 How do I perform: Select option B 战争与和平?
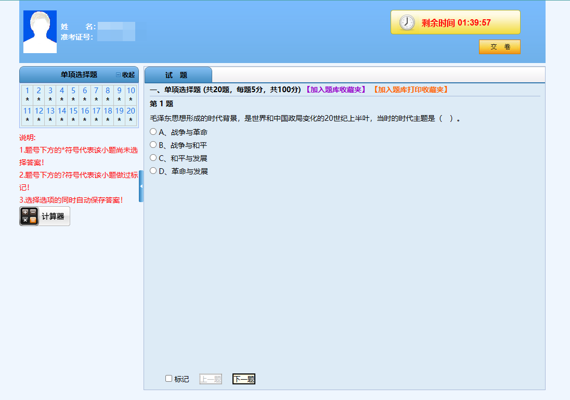tap(153, 145)
